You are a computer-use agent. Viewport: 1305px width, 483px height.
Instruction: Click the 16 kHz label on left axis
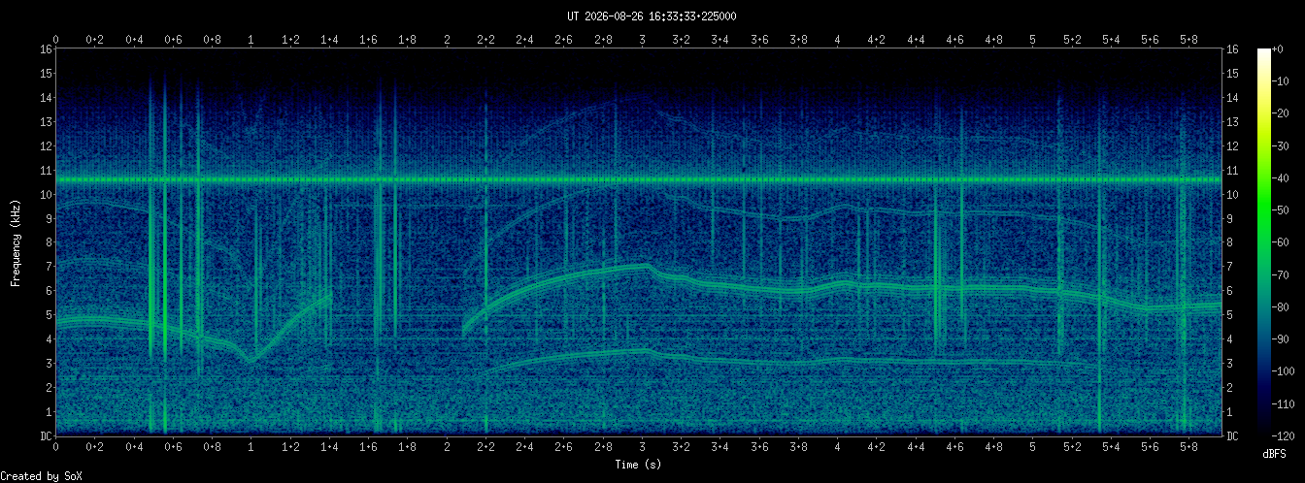[46, 49]
